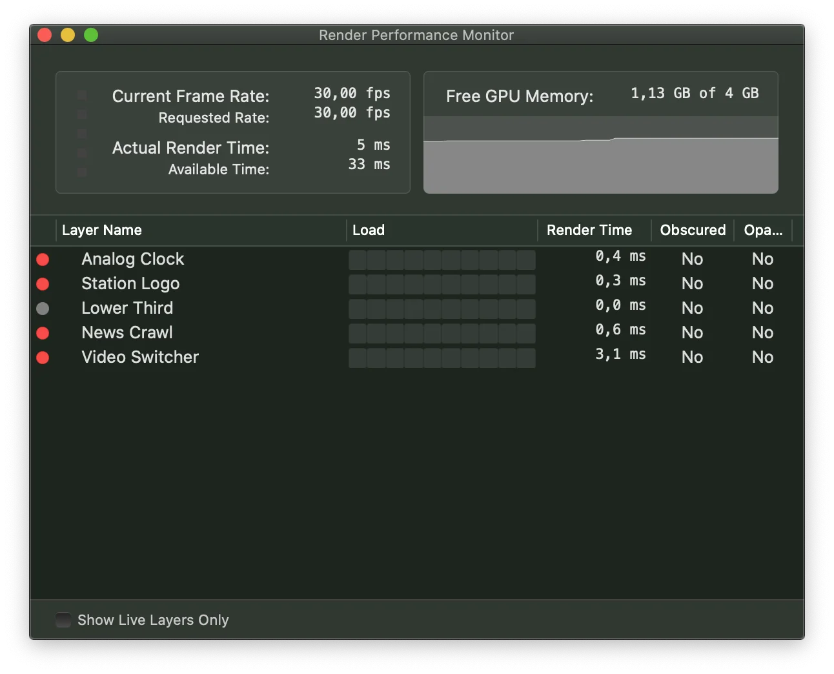Select the Lower Third layer name
The width and height of the screenshot is (834, 674).
tap(127, 309)
